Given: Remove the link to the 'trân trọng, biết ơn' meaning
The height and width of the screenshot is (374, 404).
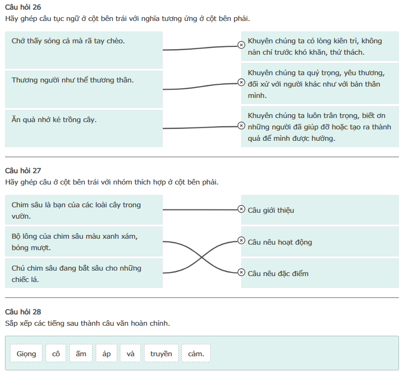Looking at the screenshot, I should click(x=241, y=126).
